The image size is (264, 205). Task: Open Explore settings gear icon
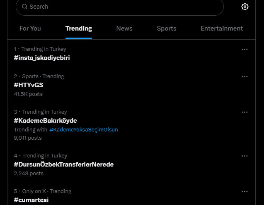(x=245, y=7)
